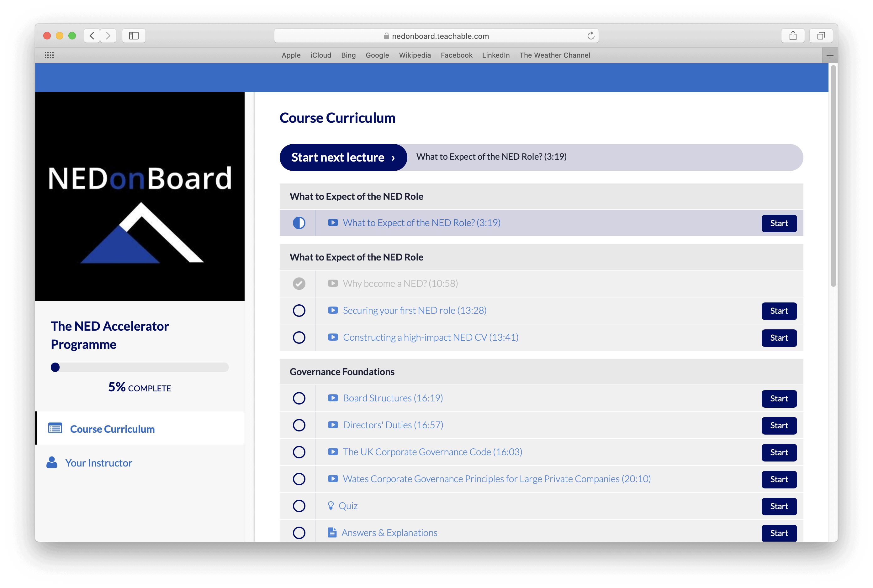The height and width of the screenshot is (588, 873).
Task: Click completion circle for The UK Corporate Governance Code
Action: 299,452
